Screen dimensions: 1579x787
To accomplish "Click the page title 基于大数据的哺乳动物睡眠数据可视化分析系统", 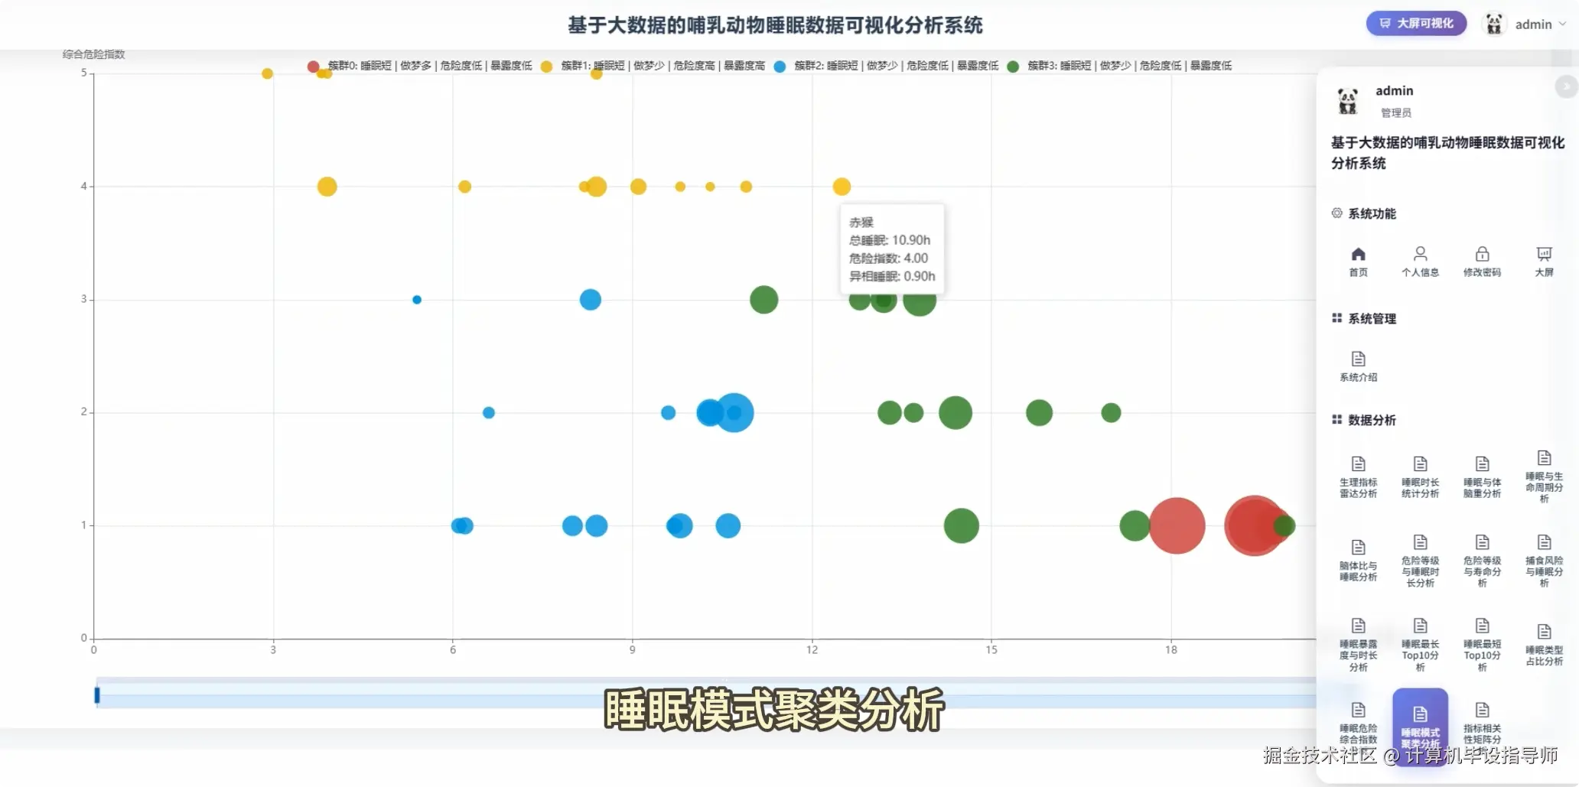I will tap(775, 25).
